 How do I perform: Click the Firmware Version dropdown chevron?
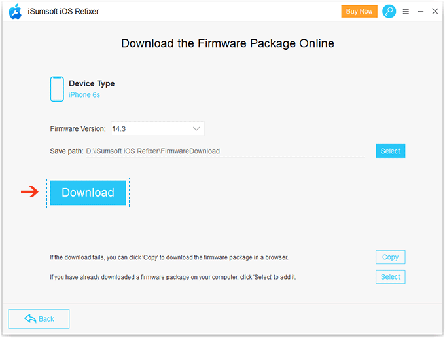[196, 128]
